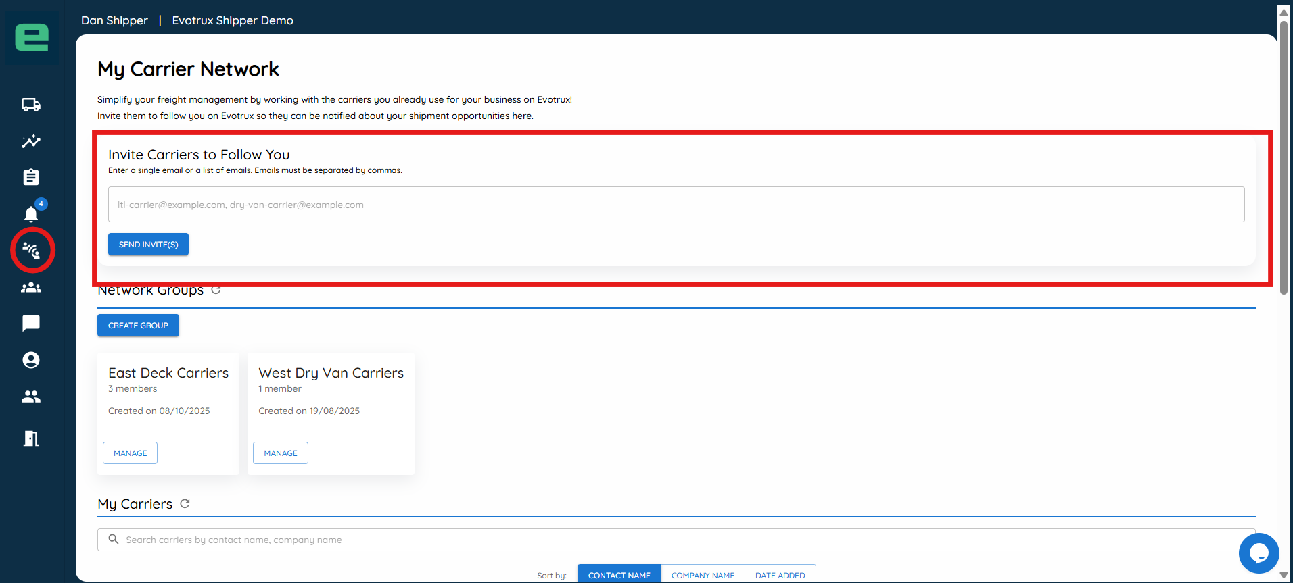Click the Created on 08/10/2025 text
This screenshot has width=1293, height=583.
pyautogui.click(x=159, y=411)
